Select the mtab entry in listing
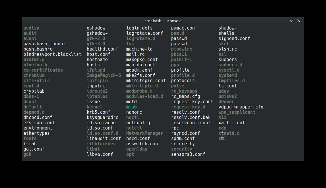The width and height of the screenshot is (326, 188). click(x=132, y=107)
